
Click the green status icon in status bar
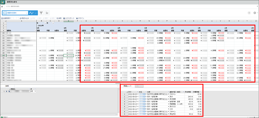point(2,117)
